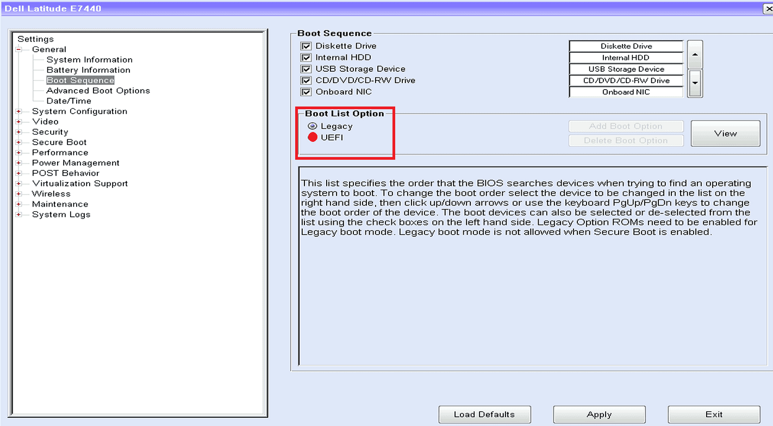The height and width of the screenshot is (426, 773).
Task: Click the Delete Boot Option button
Action: point(626,141)
